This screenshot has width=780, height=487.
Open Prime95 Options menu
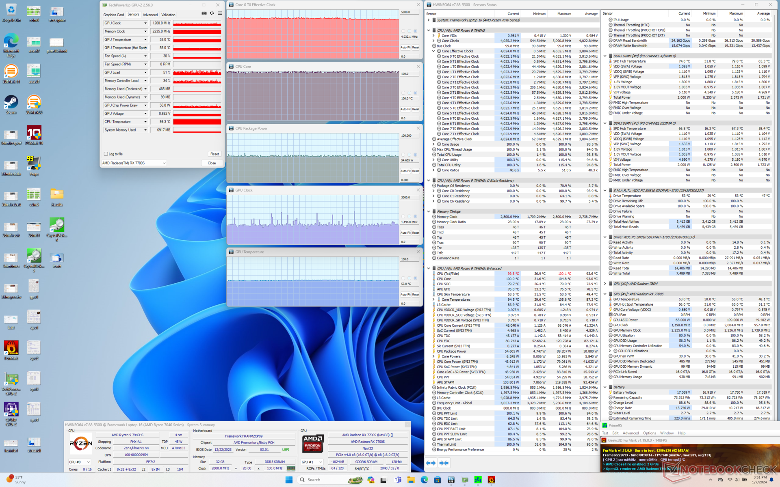coord(649,433)
